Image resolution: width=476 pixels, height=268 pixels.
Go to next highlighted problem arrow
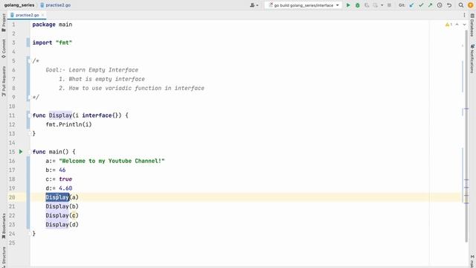point(464,25)
